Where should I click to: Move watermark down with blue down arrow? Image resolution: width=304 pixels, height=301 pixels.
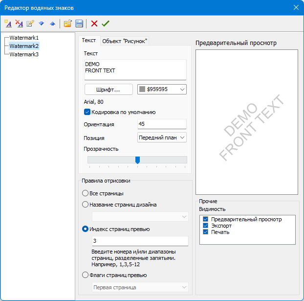coord(42,23)
